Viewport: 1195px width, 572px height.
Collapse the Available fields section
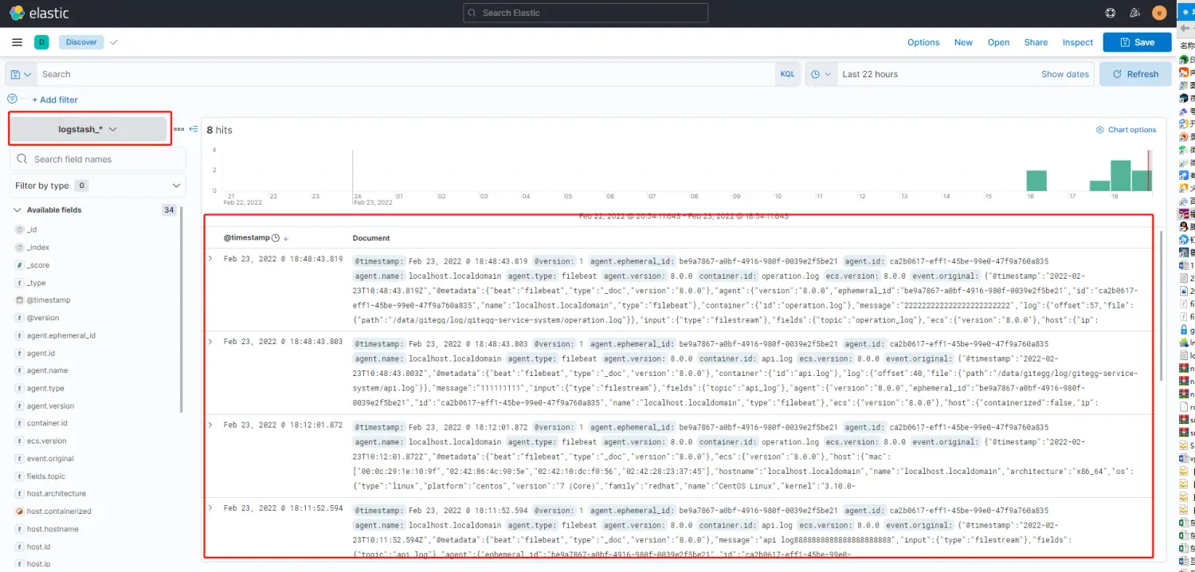click(x=17, y=210)
